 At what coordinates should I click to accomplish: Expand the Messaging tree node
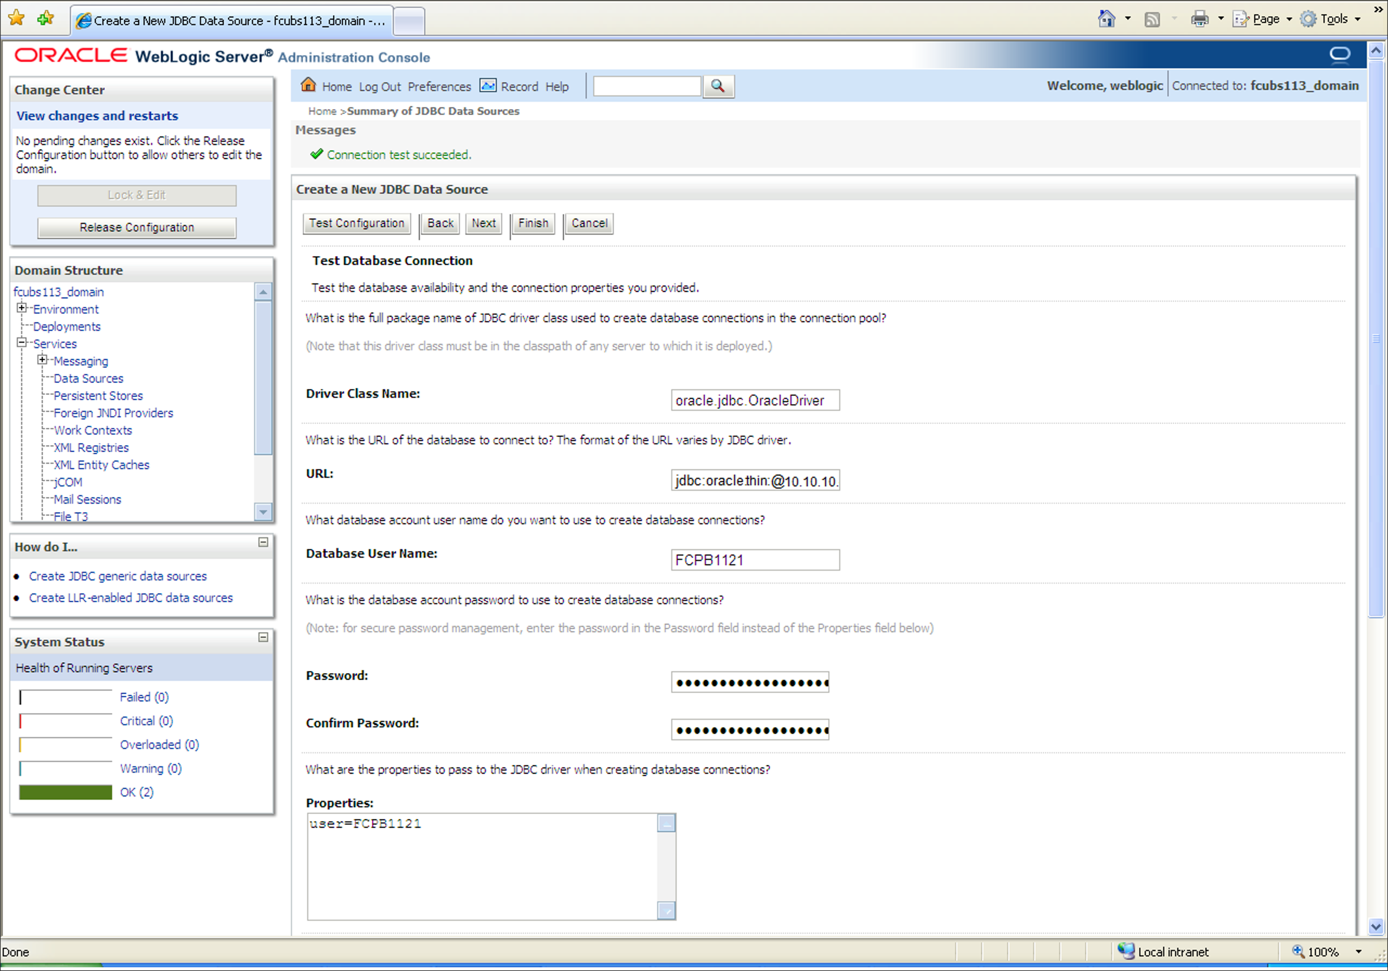point(42,360)
